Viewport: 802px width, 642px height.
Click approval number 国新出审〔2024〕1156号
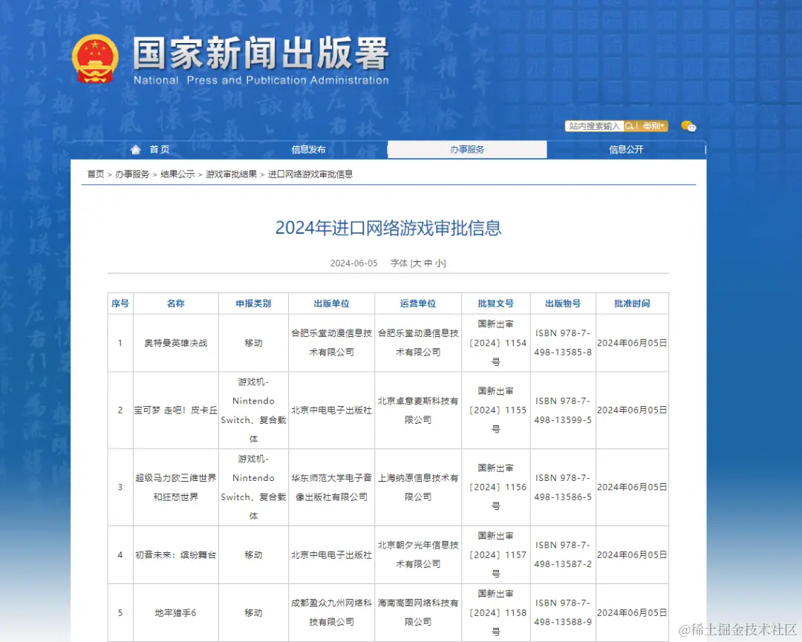[x=495, y=487]
